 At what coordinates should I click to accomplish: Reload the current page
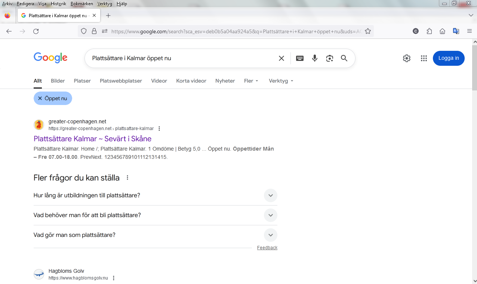pyautogui.click(x=36, y=31)
